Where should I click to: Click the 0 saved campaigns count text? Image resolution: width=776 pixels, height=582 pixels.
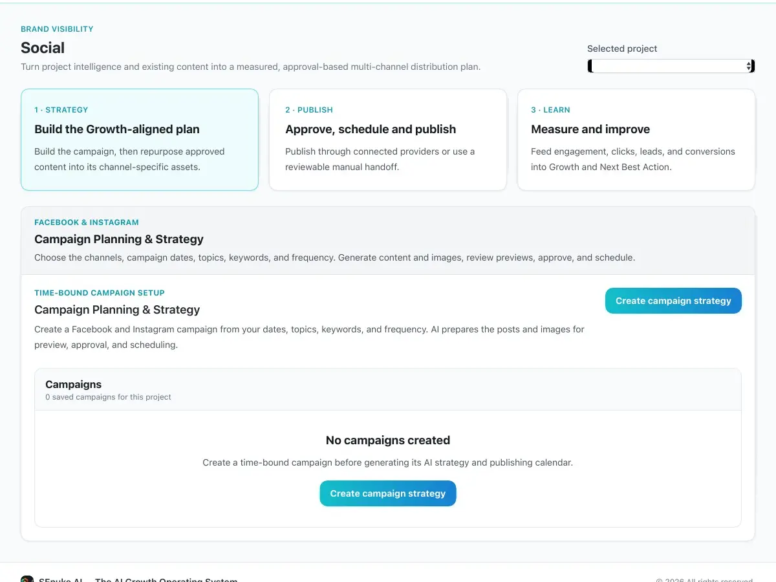tap(108, 397)
